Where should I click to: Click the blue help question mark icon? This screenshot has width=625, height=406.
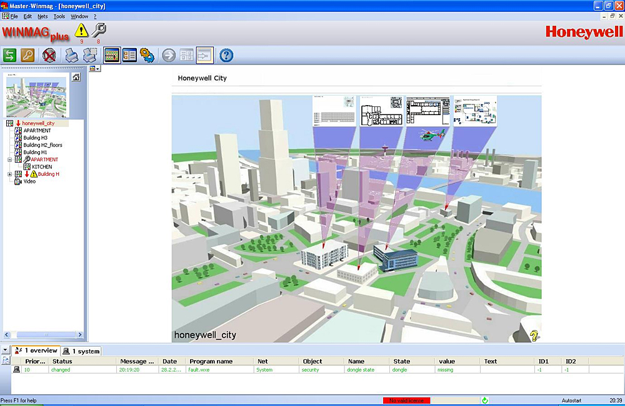(226, 55)
